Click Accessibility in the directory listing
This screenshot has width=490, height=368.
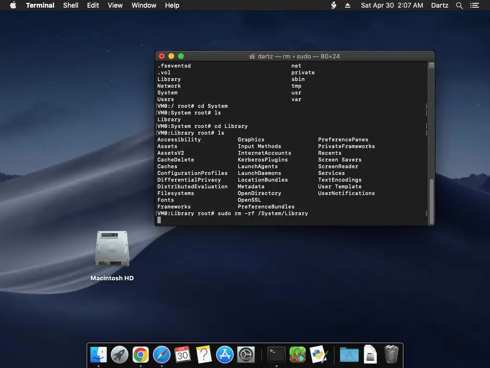pyautogui.click(x=179, y=139)
